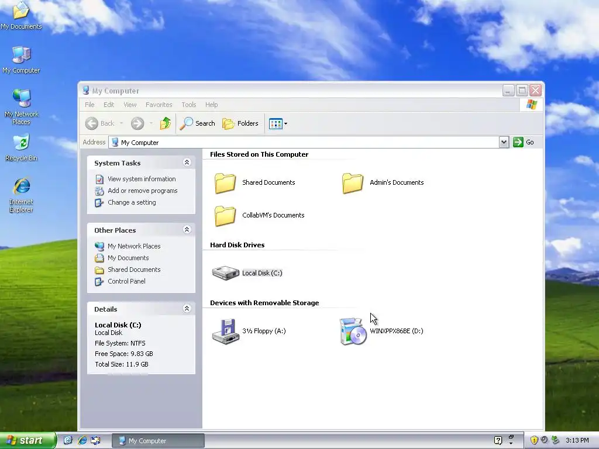Expand the Address bar dropdown
599x449 pixels.
(504, 143)
